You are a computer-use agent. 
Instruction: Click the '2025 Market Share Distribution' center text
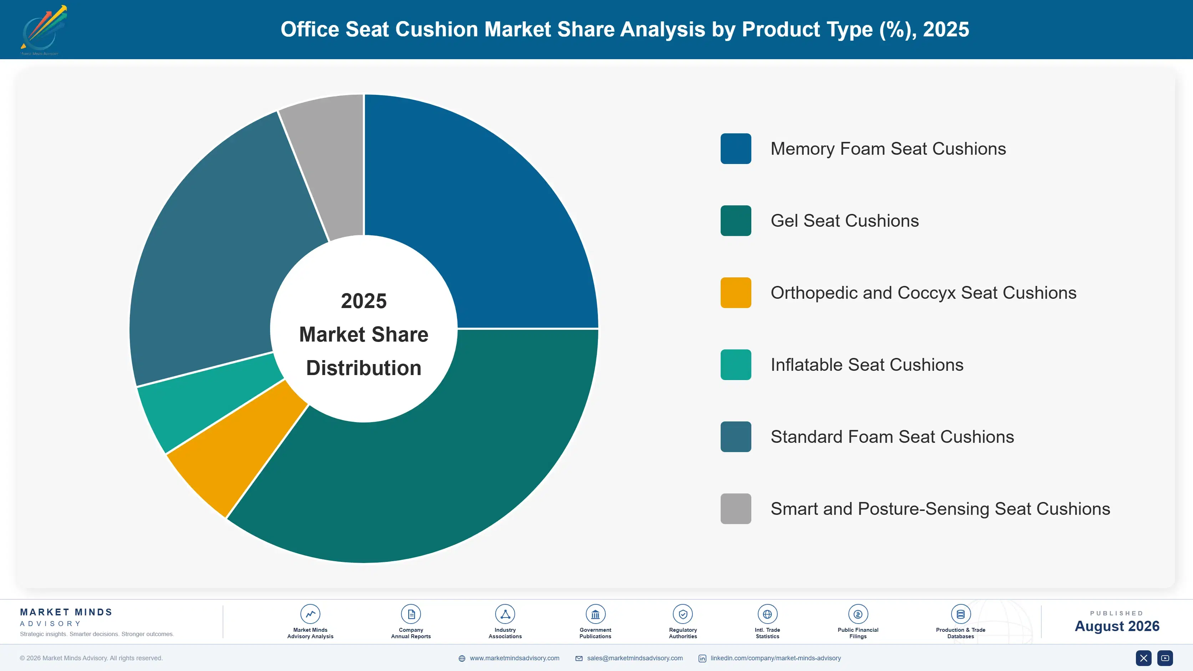click(x=364, y=334)
